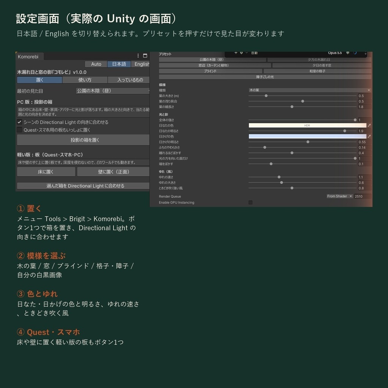Image resolution: width=388 pixels, height=388 pixels.
Task: Click the 離れるほどぼかす value field 0.4
Action: (365, 153)
